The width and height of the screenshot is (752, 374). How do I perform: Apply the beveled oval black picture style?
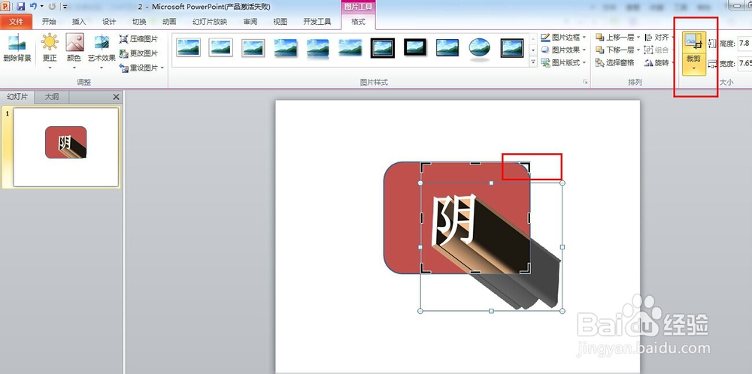(x=480, y=49)
